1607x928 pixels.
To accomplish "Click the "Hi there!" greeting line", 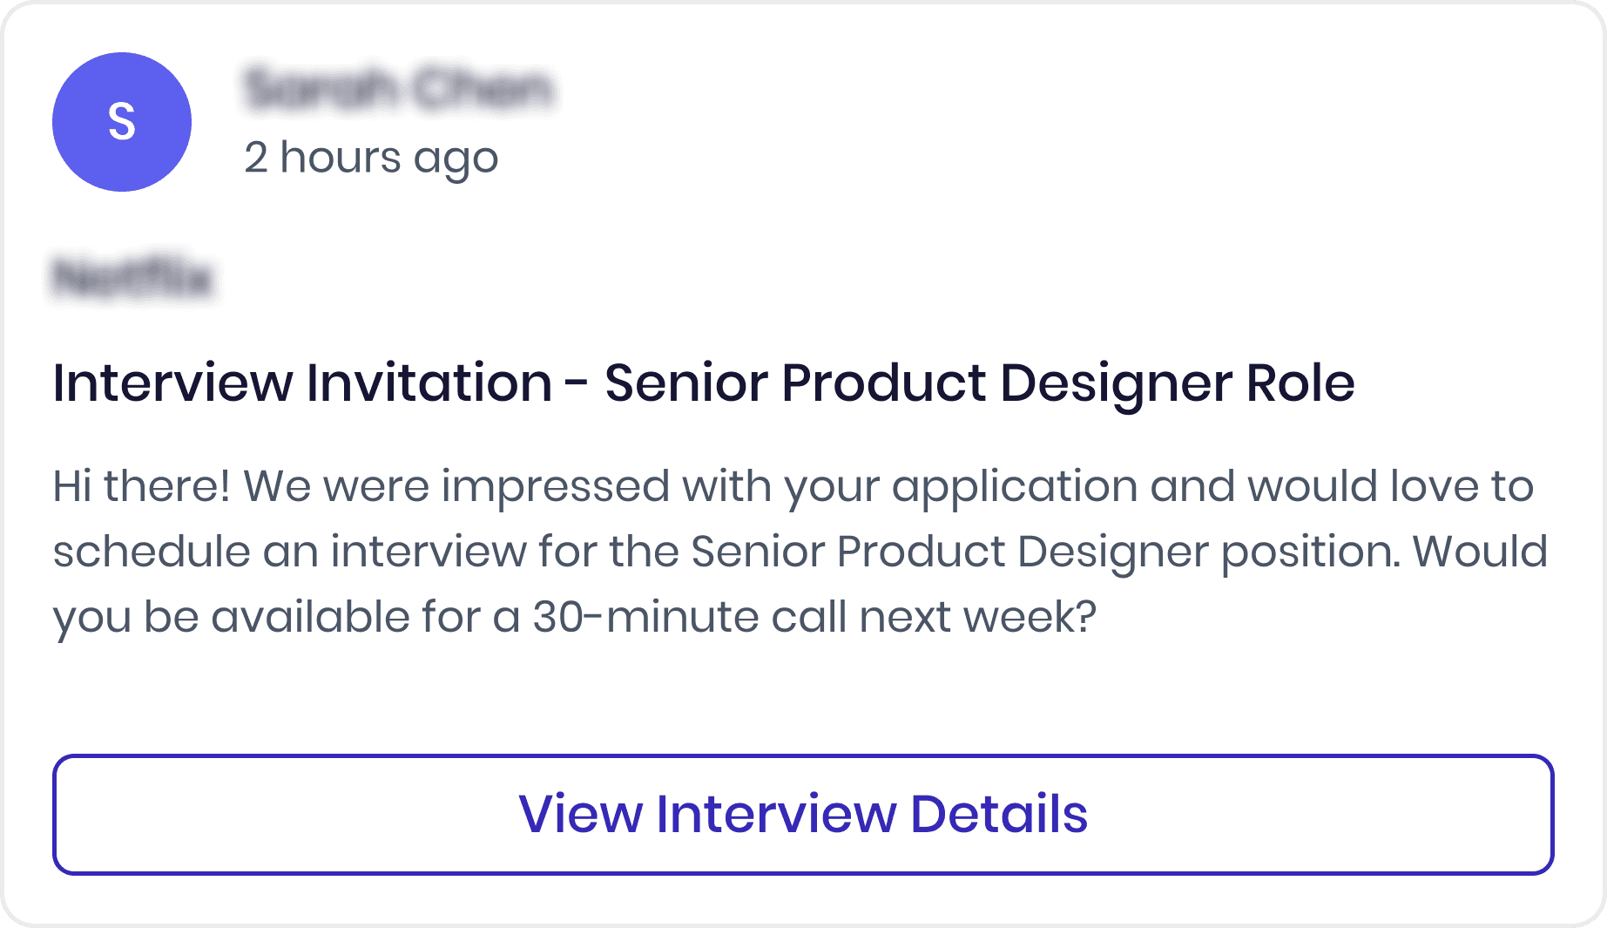I will coord(141,485).
